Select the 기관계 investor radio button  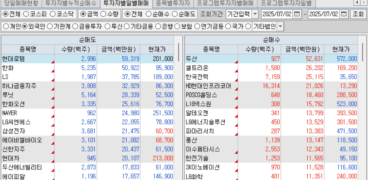(x=50, y=27)
